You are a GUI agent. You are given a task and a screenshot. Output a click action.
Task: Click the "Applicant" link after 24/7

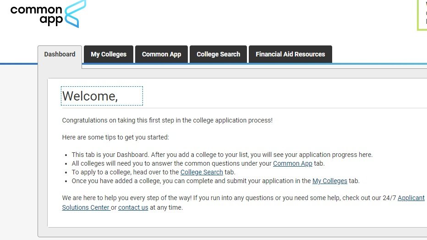(x=411, y=198)
